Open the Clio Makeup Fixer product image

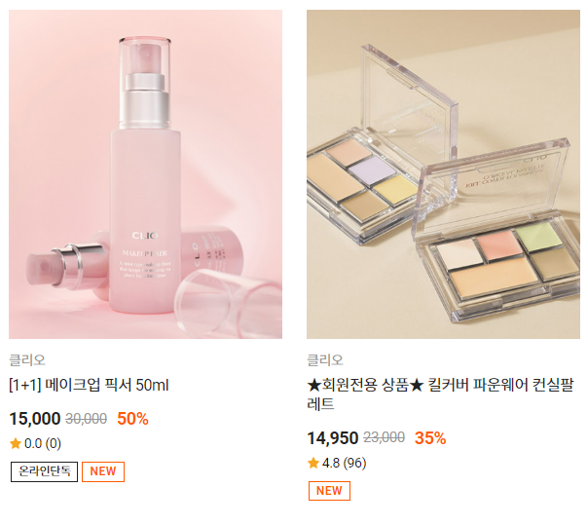(145, 174)
